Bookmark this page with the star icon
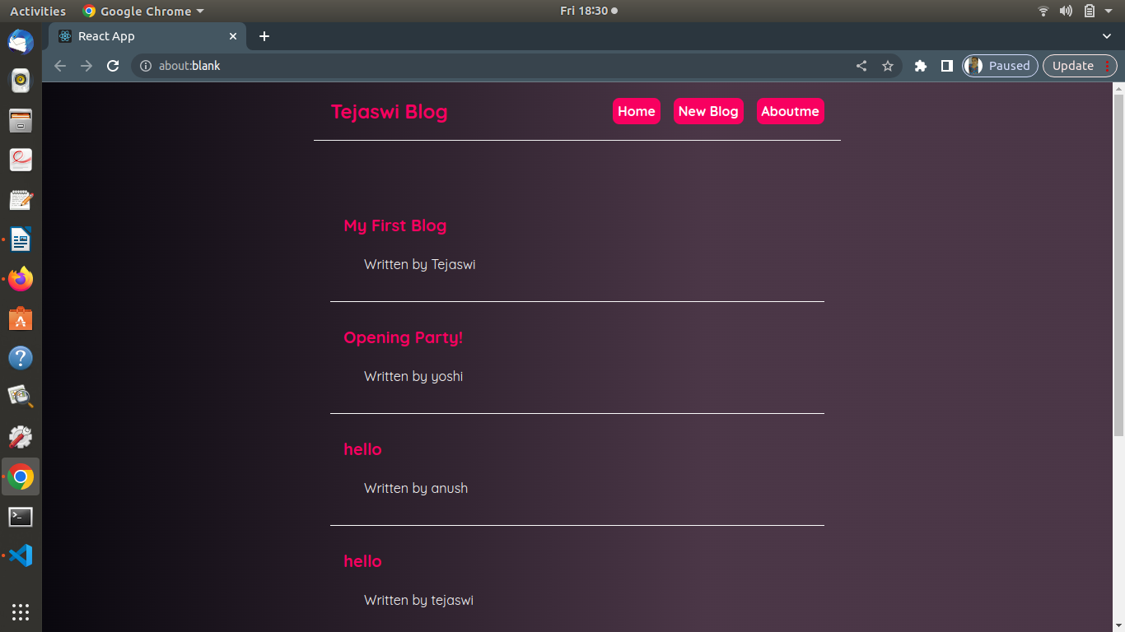 click(887, 66)
